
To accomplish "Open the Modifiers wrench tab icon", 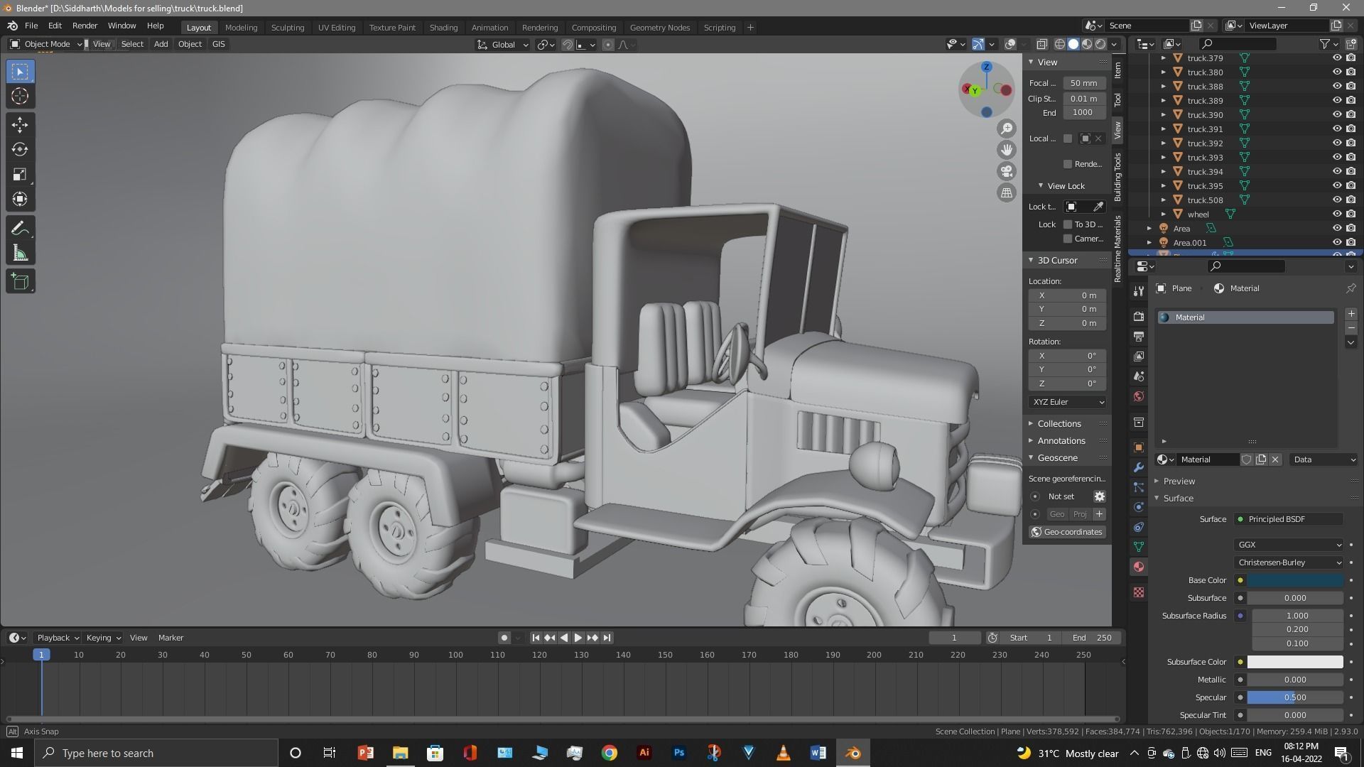I will [x=1139, y=467].
